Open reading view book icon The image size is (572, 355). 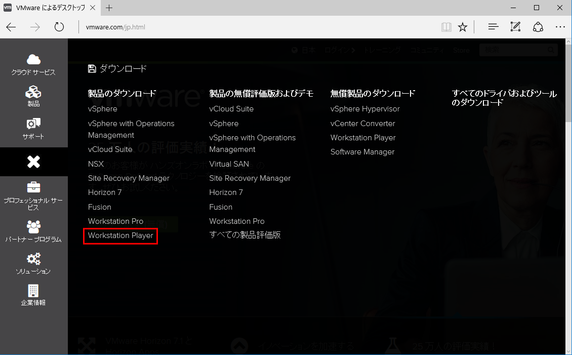(x=446, y=27)
